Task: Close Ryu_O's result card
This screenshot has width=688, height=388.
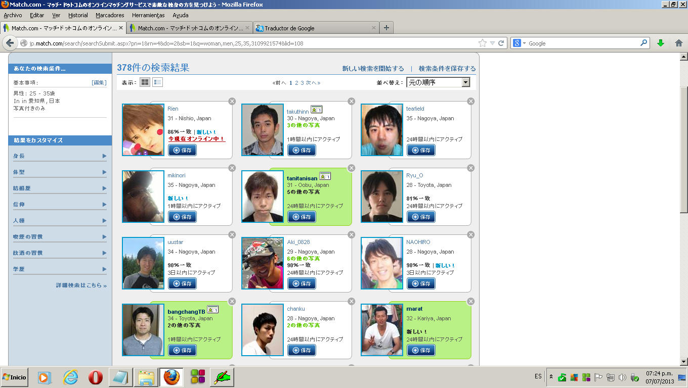Action: coord(470,168)
